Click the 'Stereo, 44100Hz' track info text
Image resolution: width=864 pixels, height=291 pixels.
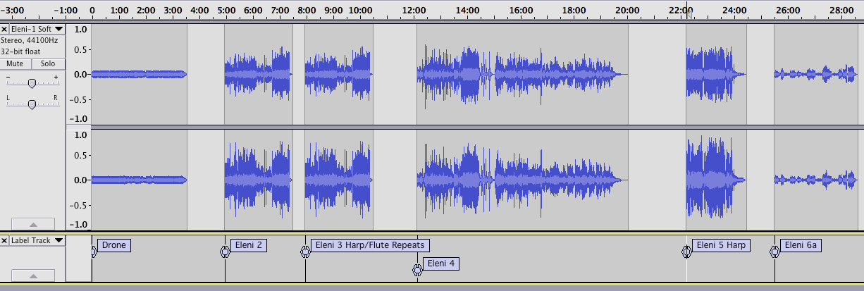[28, 40]
